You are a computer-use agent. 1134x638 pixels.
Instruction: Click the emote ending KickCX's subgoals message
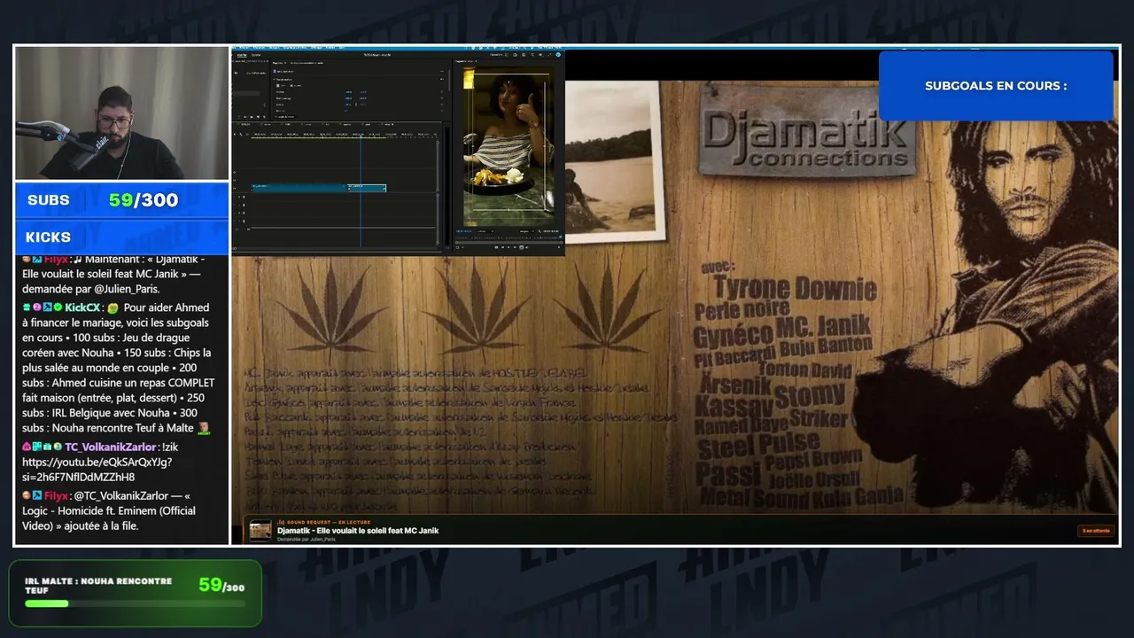point(203,428)
